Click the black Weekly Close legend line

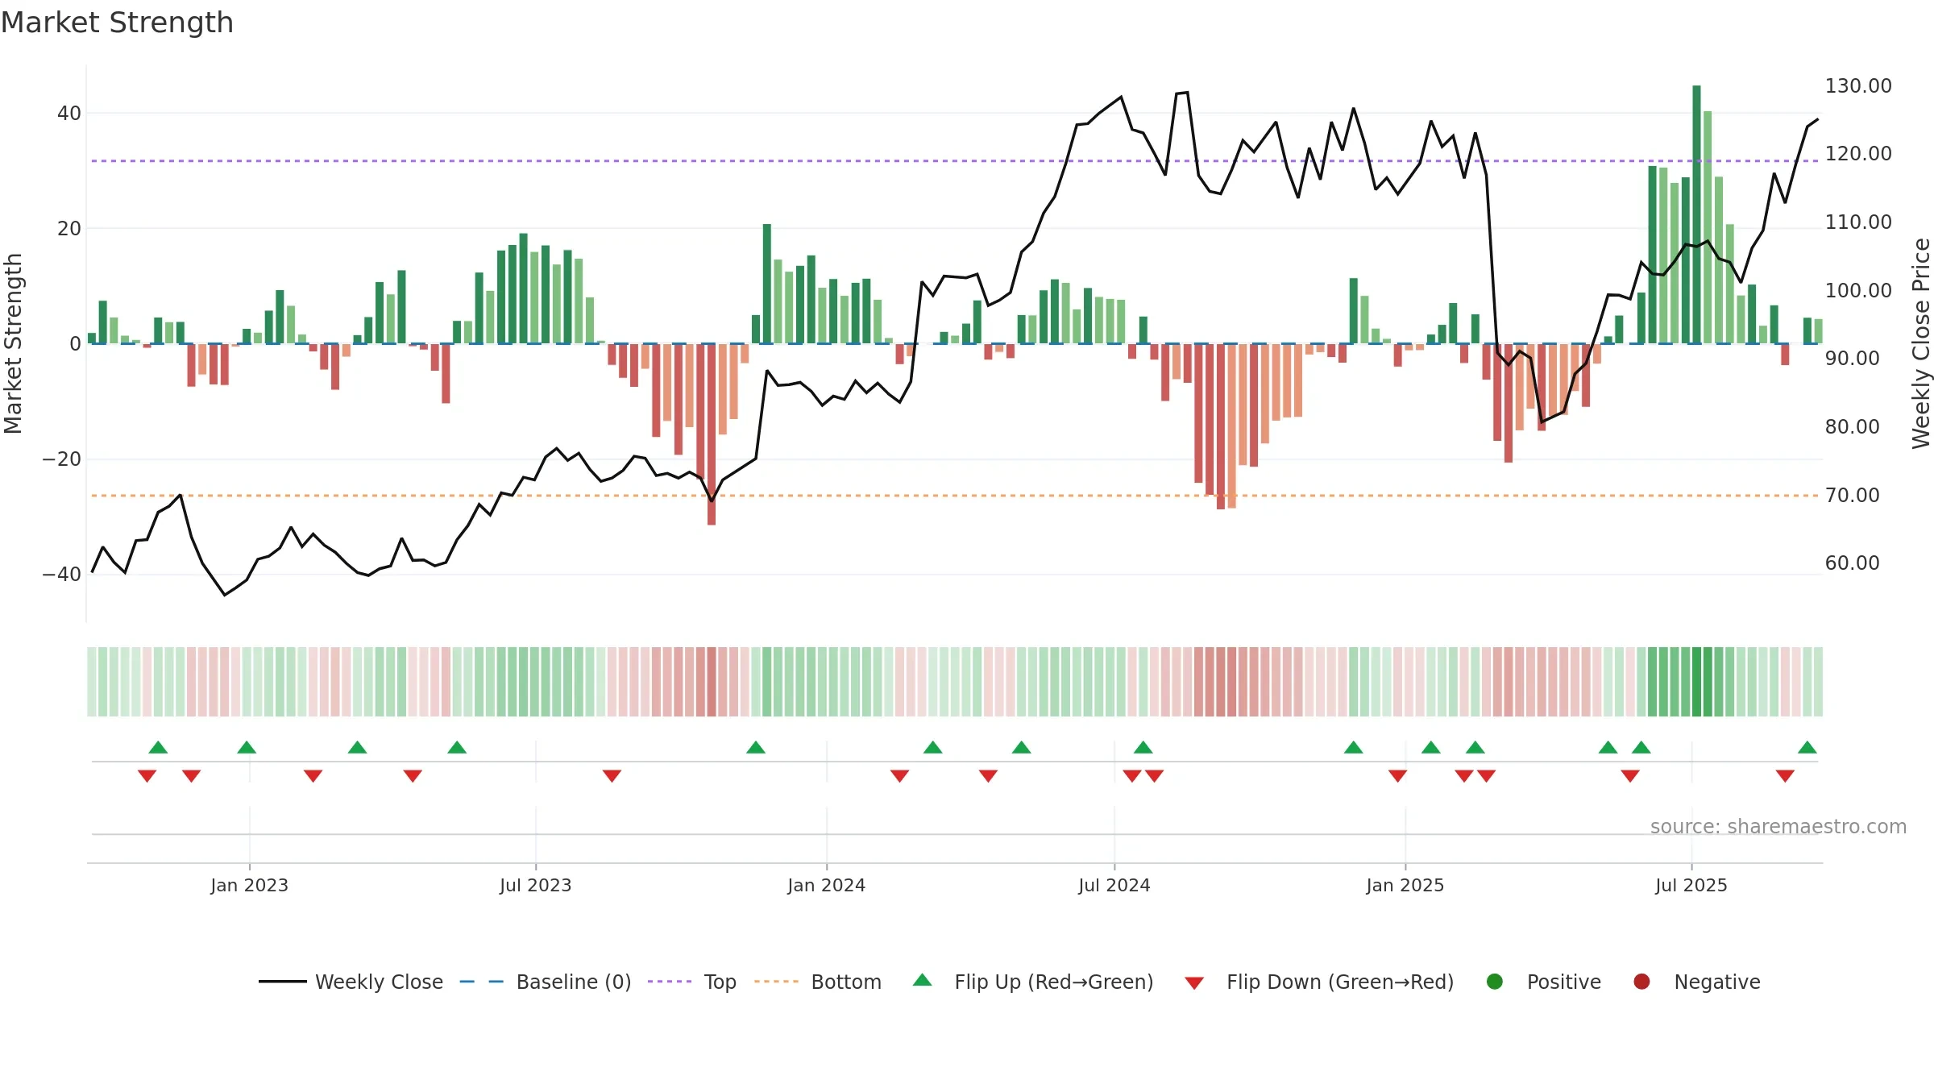click(x=283, y=982)
